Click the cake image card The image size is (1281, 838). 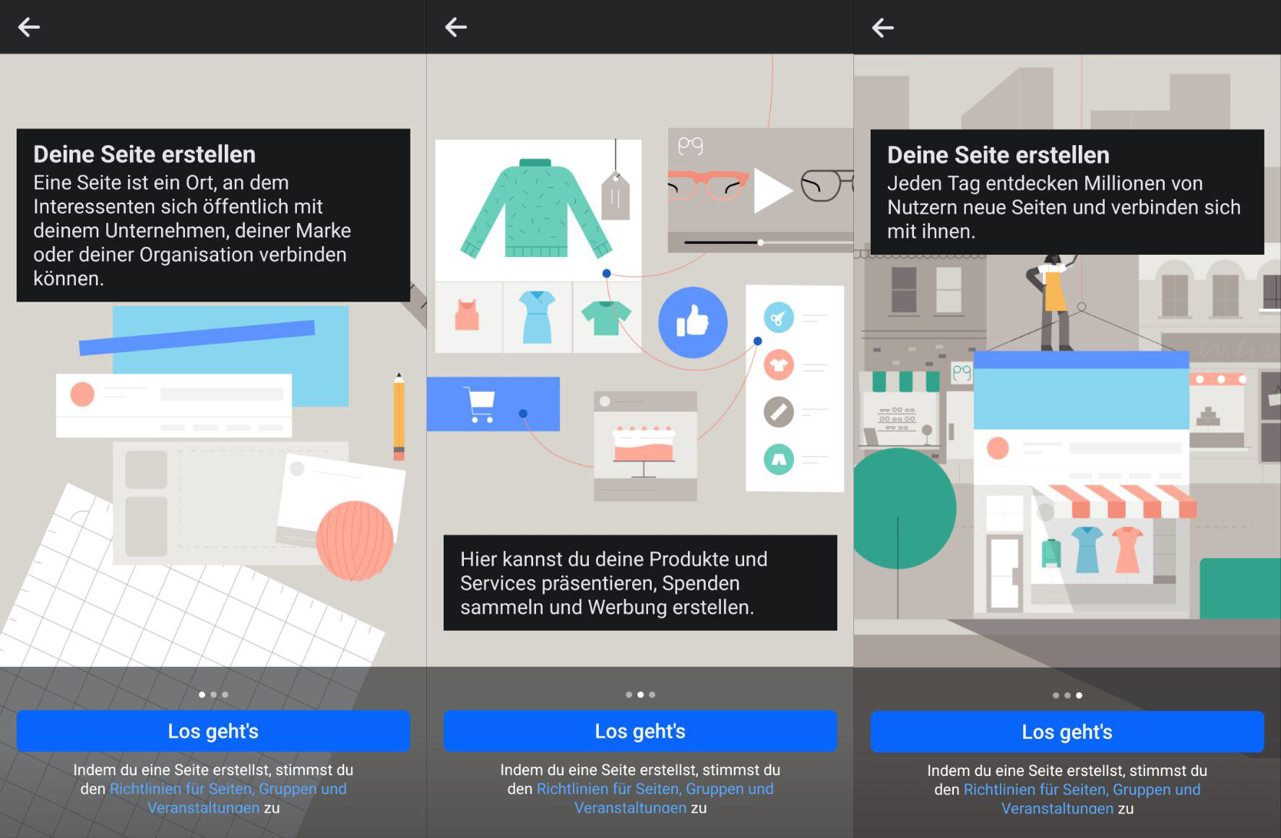[645, 446]
